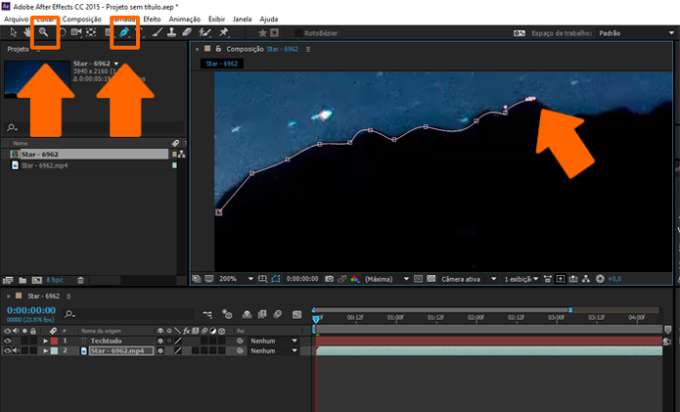Click the red label swatch of Techtudo layer
The height and width of the screenshot is (412, 680).
coord(54,341)
